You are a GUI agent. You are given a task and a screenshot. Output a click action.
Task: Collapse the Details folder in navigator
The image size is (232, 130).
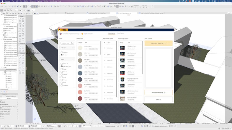[2, 35]
